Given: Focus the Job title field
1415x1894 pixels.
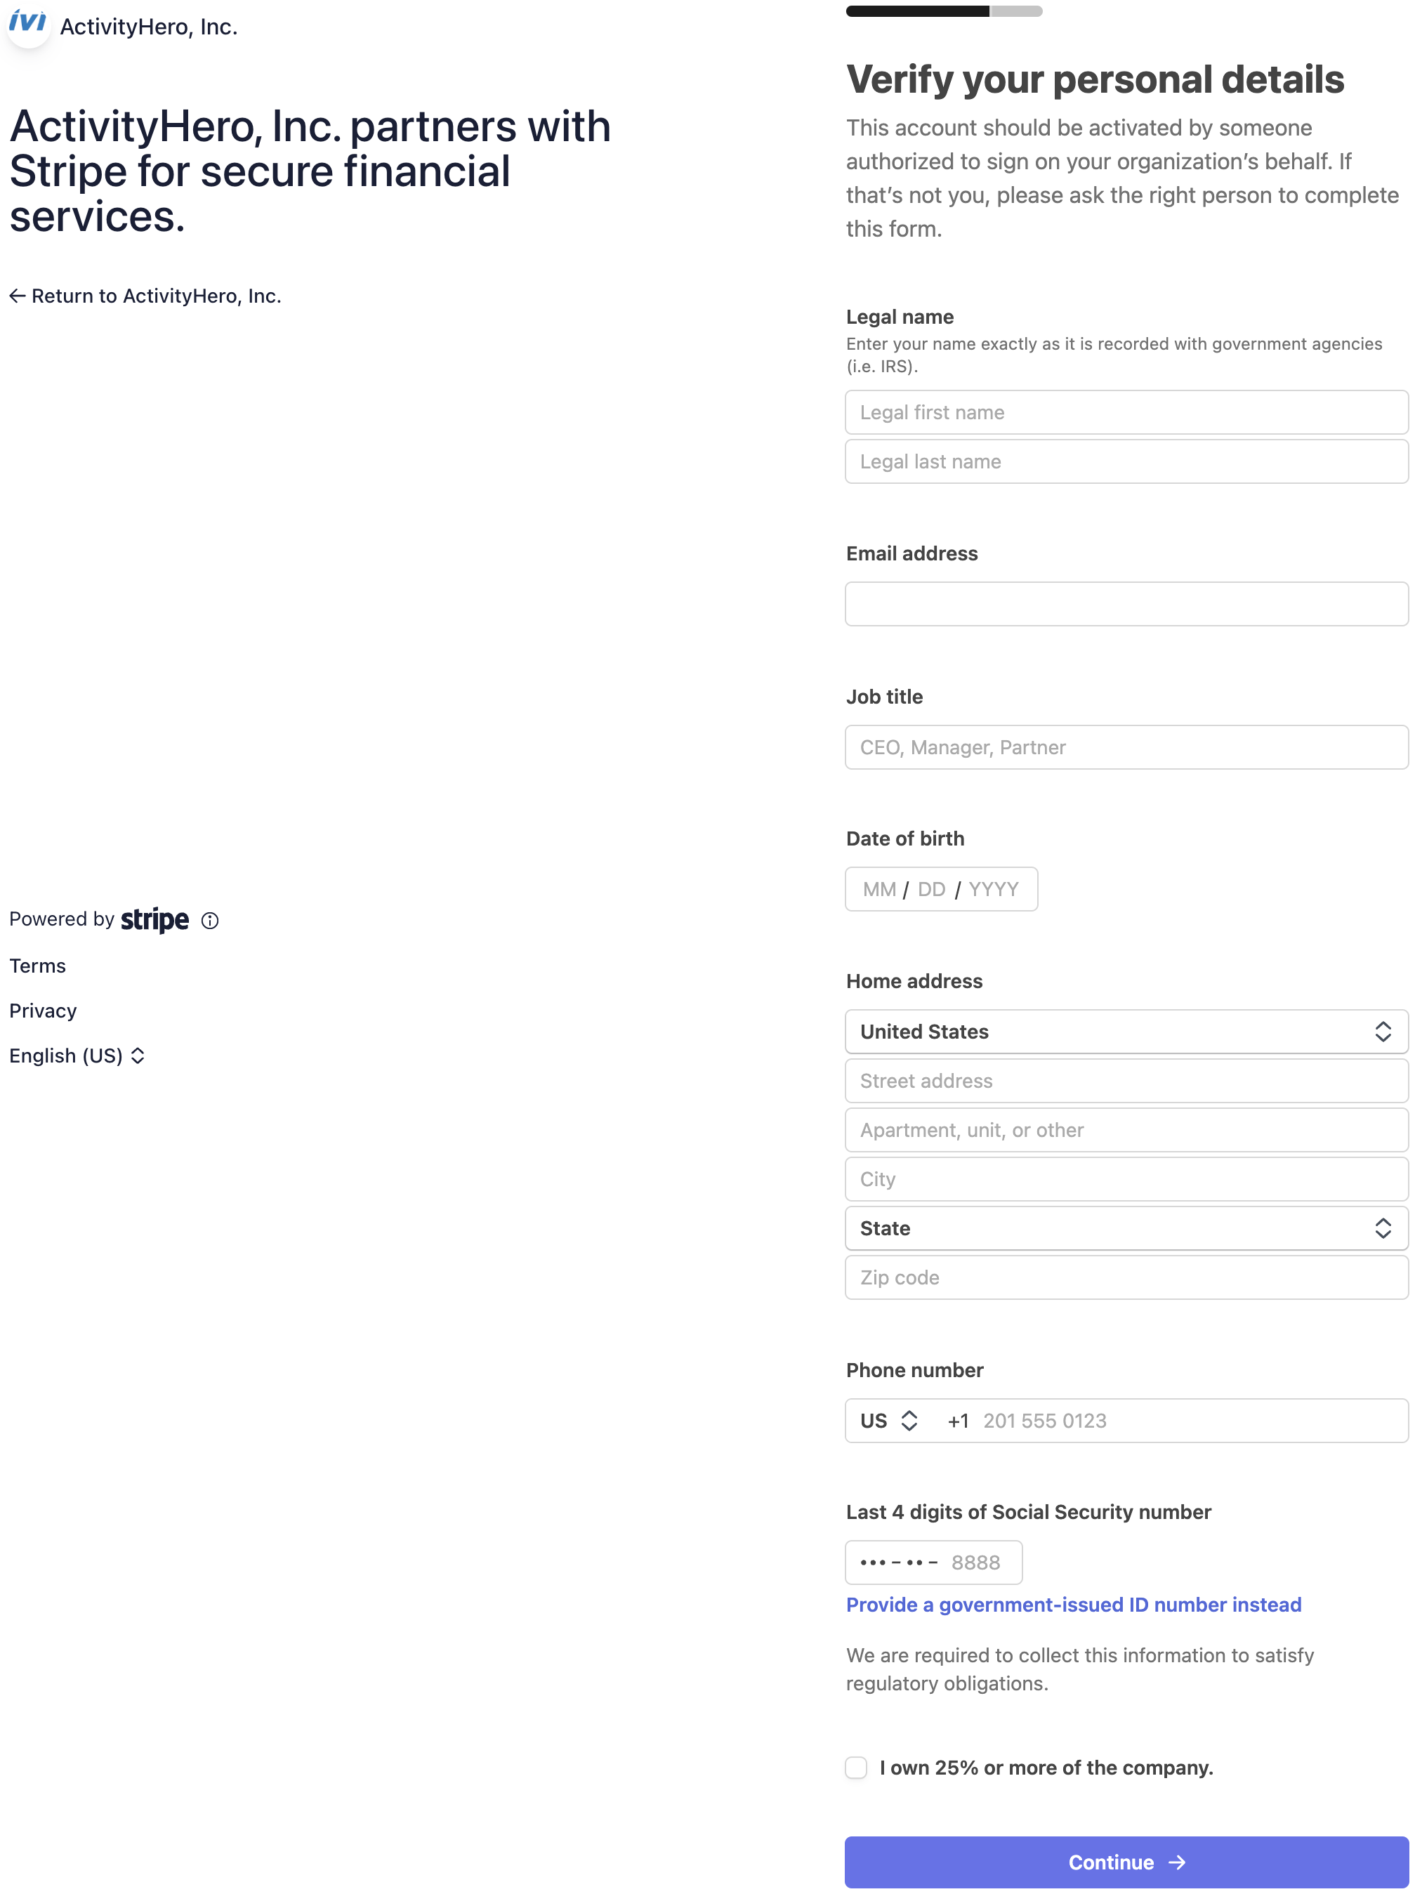Looking at the screenshot, I should (x=1126, y=747).
